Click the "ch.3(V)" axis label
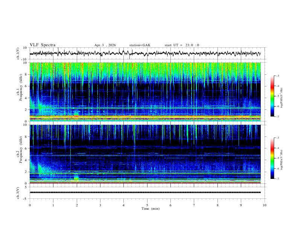The image size is (298, 230). (18, 193)
